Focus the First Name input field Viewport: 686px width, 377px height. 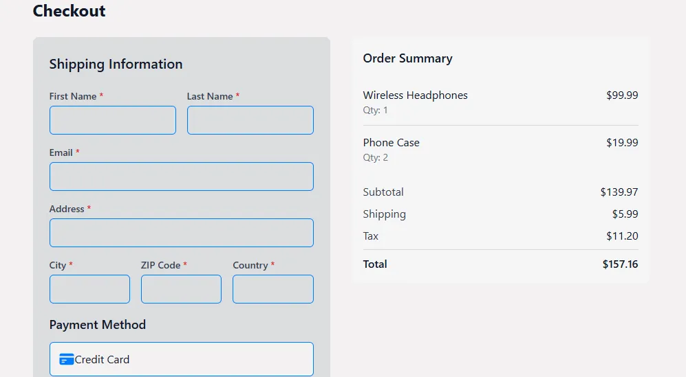pyautogui.click(x=112, y=120)
